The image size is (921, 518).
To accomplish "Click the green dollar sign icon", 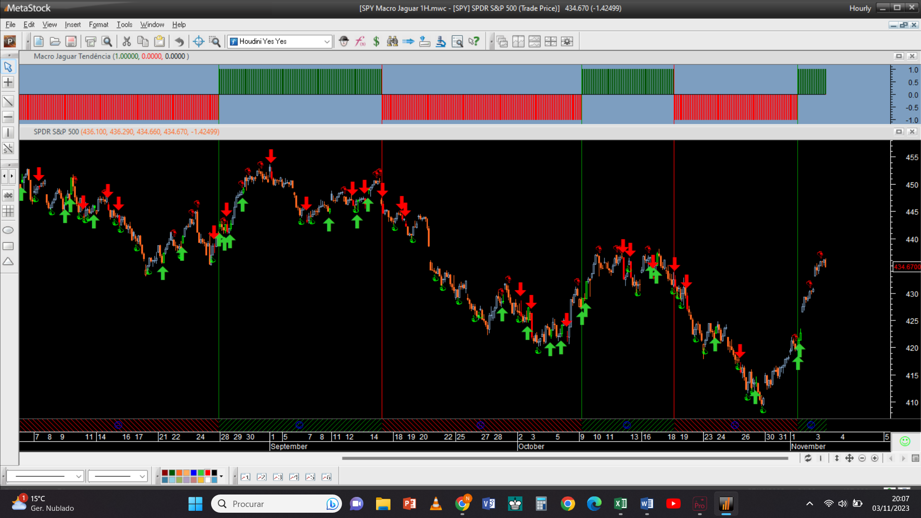I will [376, 42].
